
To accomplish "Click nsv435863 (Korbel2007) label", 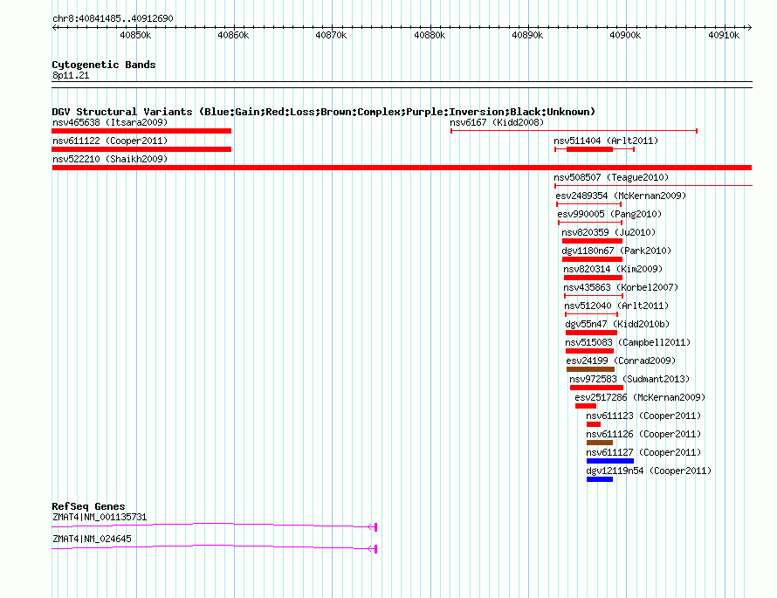I will 621,287.
